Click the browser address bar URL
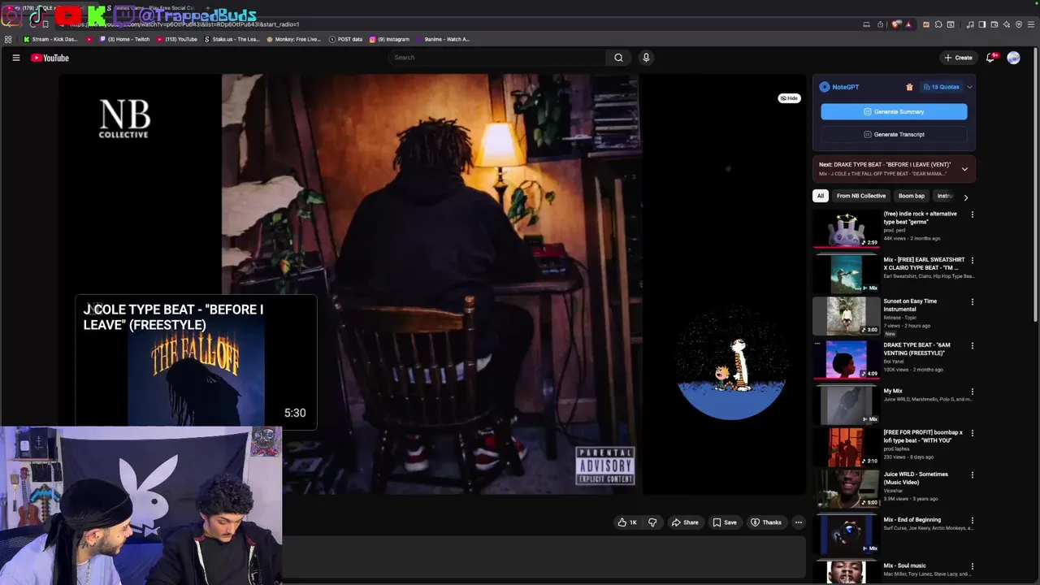Screen dimensions: 1040x585 point(184,24)
